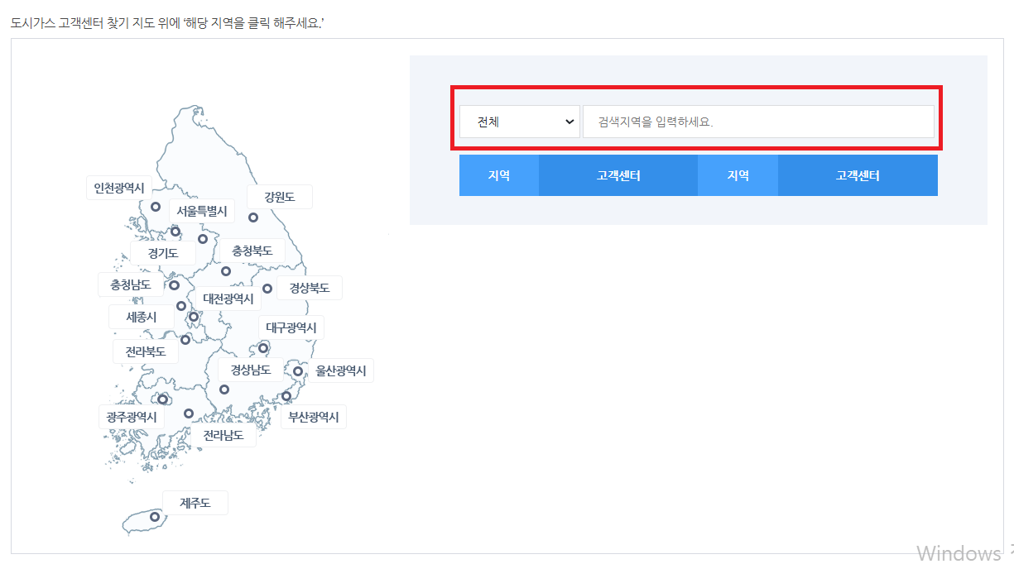The image size is (1014, 564).
Task: Click the map marker near 제주도 island
Action: [155, 517]
